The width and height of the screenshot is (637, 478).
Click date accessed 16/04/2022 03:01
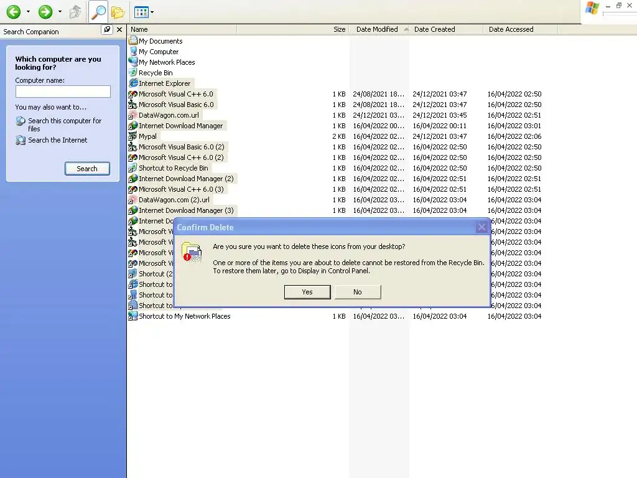pos(514,126)
